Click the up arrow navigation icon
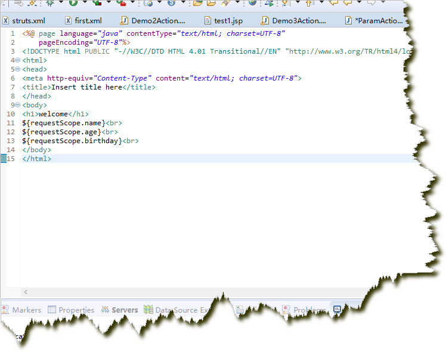446x352 pixels. [x=309, y=3]
